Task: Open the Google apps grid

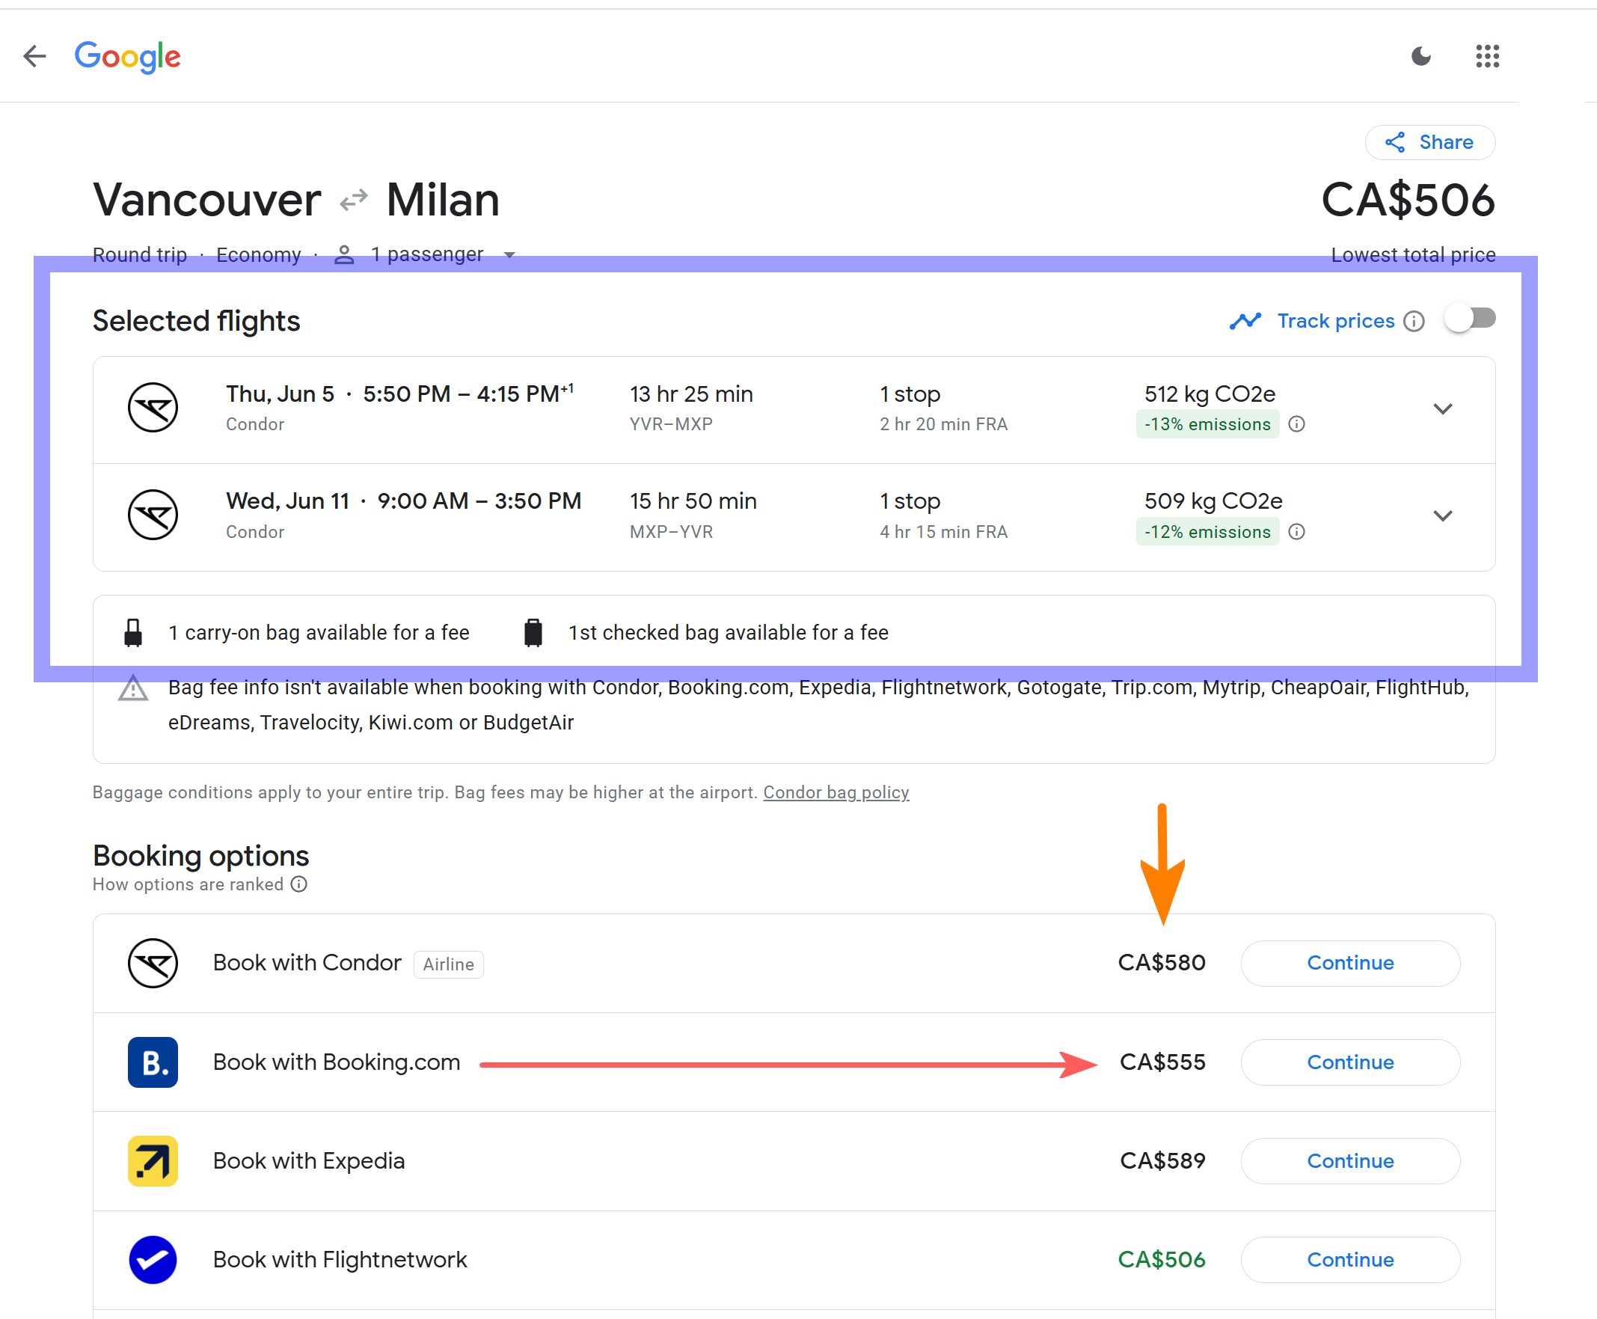Action: click(x=1487, y=56)
